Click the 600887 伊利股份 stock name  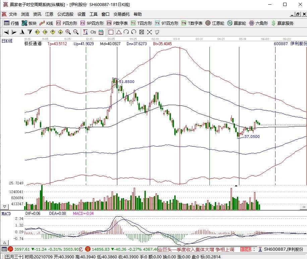point(290,44)
